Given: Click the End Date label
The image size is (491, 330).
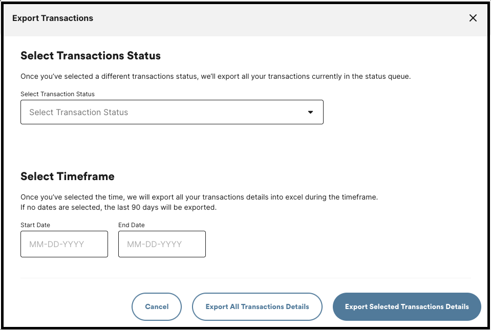Looking at the screenshot, I should point(131,225).
